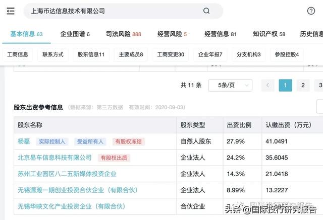This screenshot has height=220, width=323.
Task: Open the hamburger menu icon
Action: point(11,11)
